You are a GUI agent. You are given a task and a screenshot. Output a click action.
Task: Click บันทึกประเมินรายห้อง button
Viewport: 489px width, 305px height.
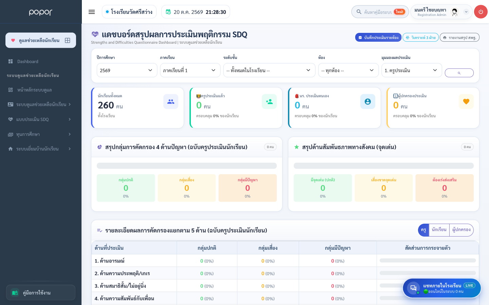pos(378,37)
